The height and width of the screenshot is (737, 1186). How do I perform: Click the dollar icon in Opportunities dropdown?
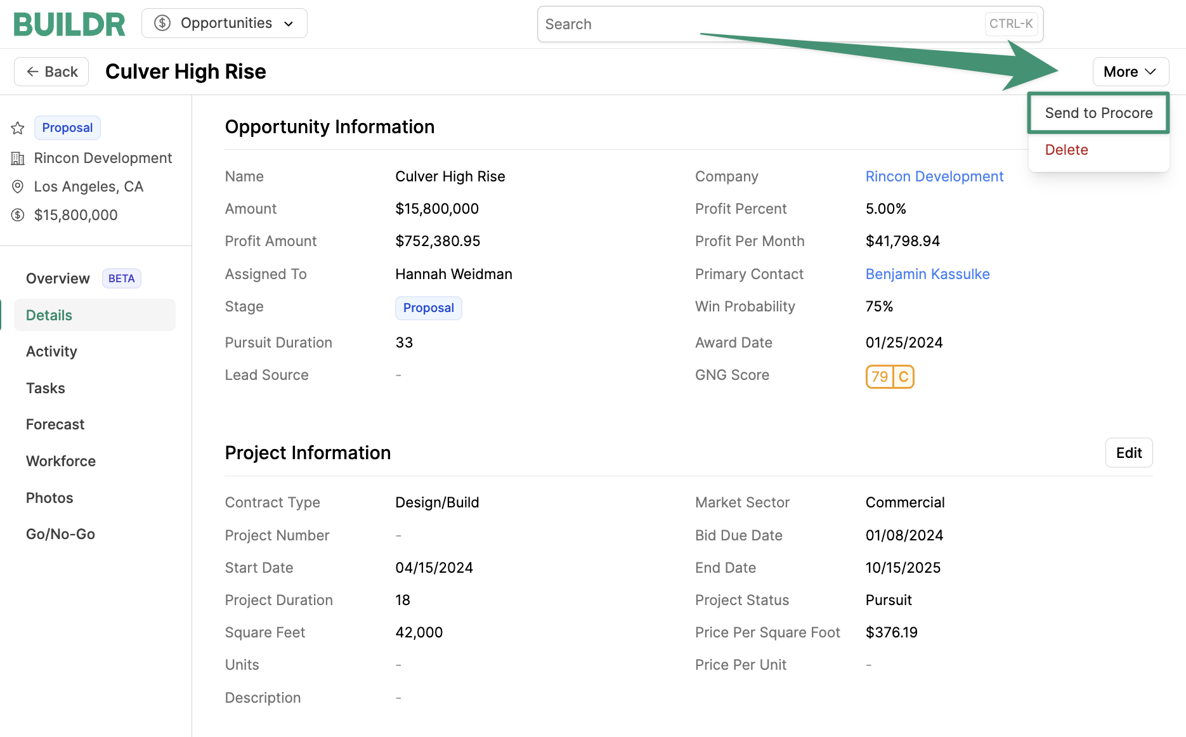click(162, 23)
